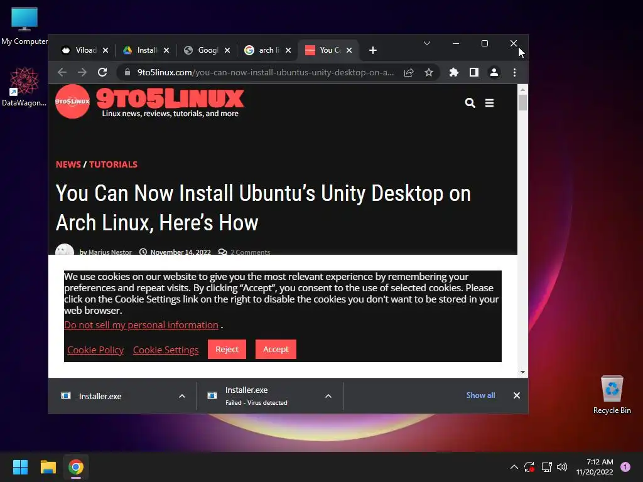Expand first Installer.exe download options

pyautogui.click(x=182, y=397)
